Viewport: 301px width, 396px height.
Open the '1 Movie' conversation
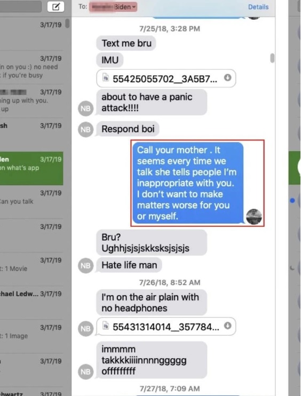[x=31, y=269]
